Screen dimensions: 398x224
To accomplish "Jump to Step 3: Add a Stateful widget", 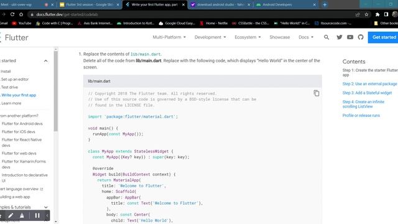I will pyautogui.click(x=367, y=93).
